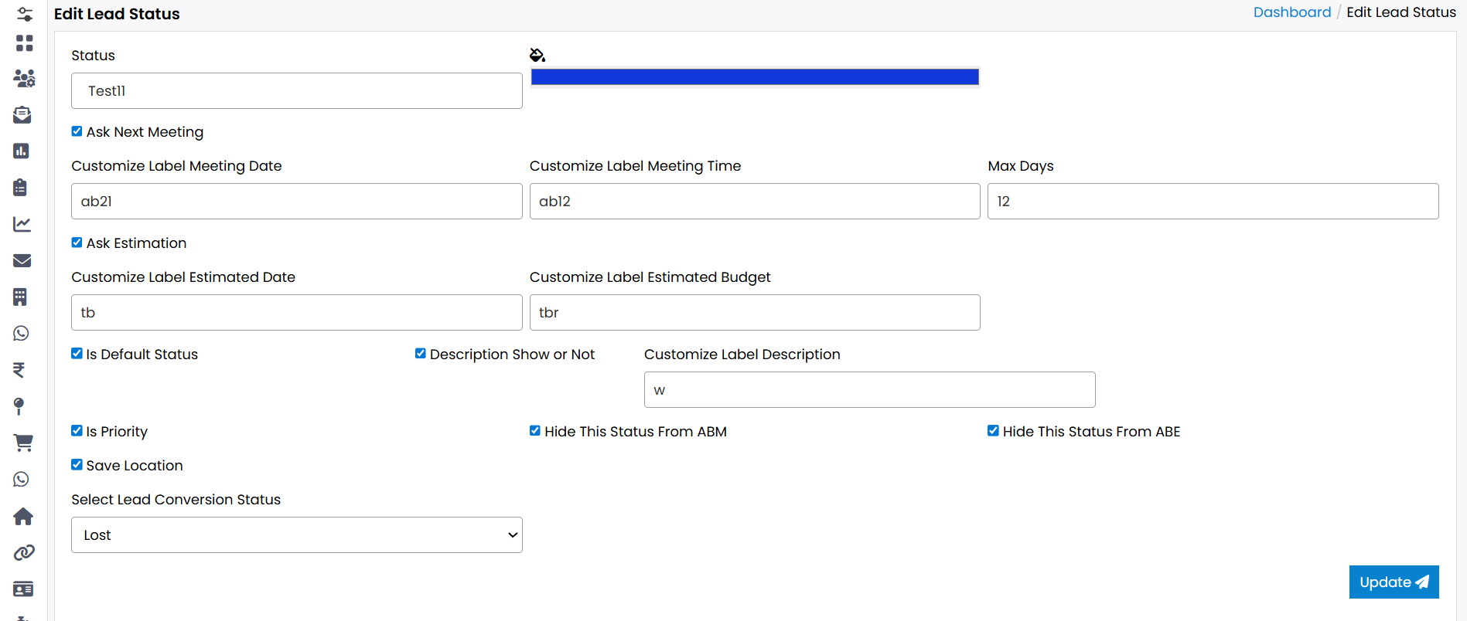Click the building icon in sidebar

pyautogui.click(x=20, y=297)
